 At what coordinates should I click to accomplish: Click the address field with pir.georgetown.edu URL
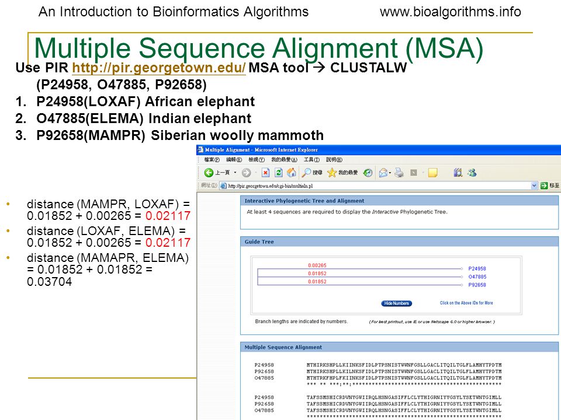(379, 185)
